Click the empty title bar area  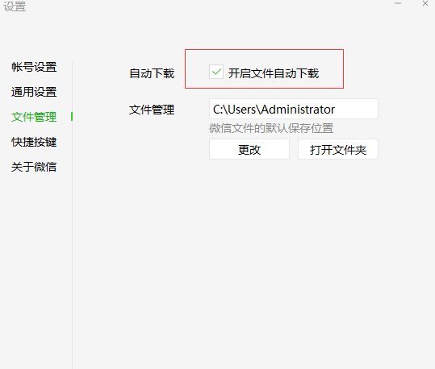coord(208,6)
